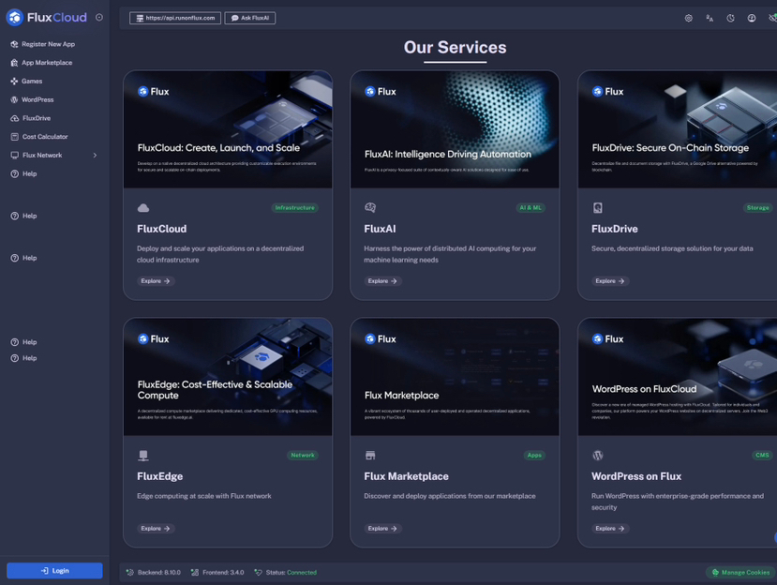Click the cloud icon in the FluxCloud card
Image resolution: width=777 pixels, height=585 pixels.
tap(143, 208)
